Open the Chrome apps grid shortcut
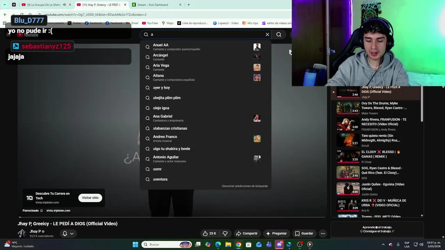 click(x=5, y=23)
